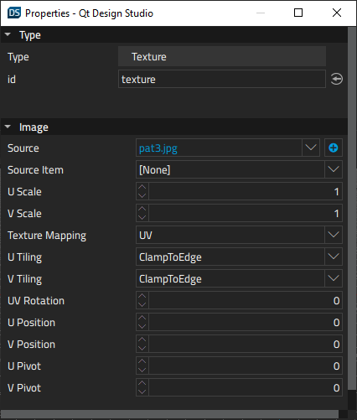Click the U Scale value field

tap(246, 191)
